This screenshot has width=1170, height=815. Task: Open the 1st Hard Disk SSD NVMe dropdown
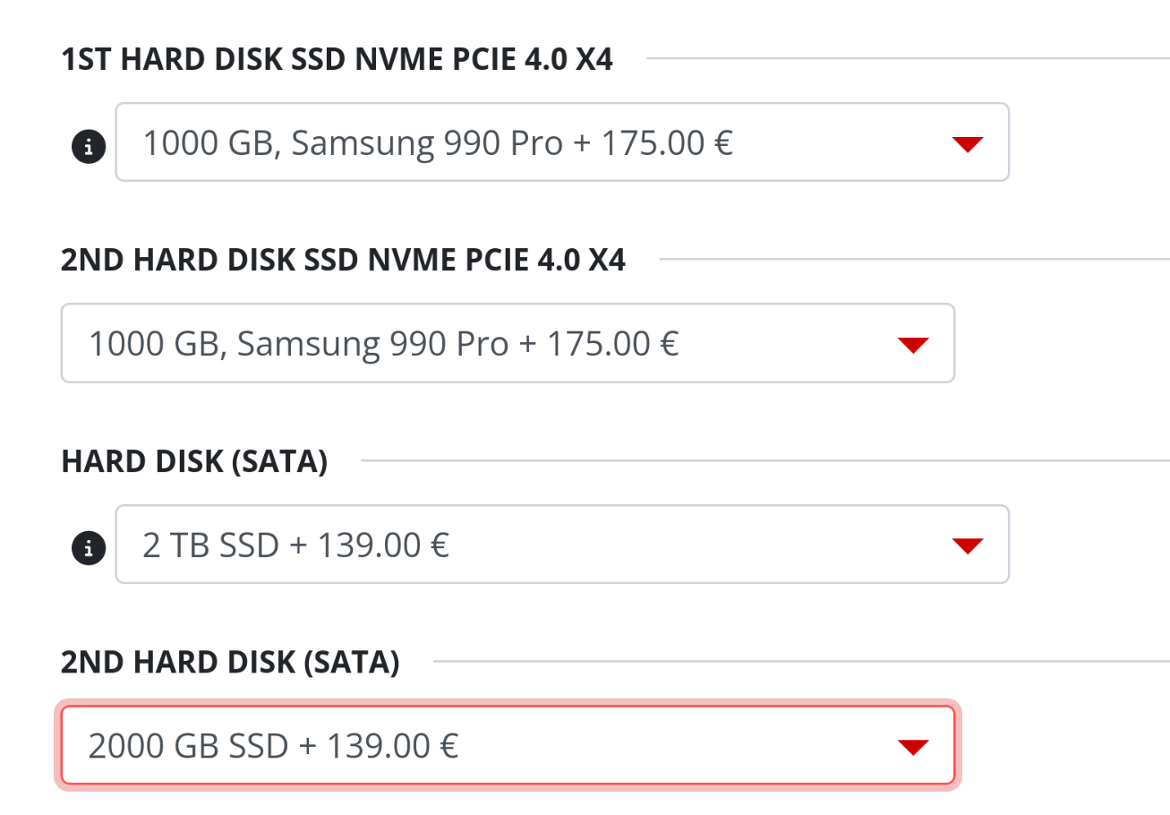562,142
